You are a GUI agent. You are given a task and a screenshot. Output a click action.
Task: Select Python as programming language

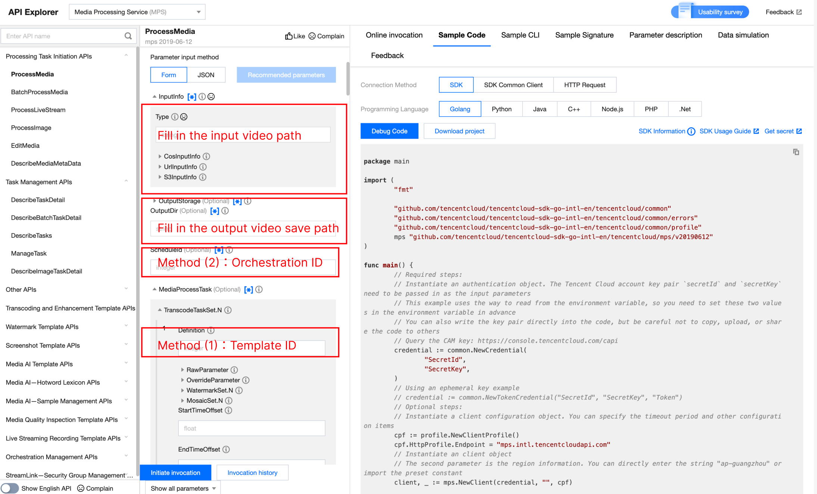point(501,109)
